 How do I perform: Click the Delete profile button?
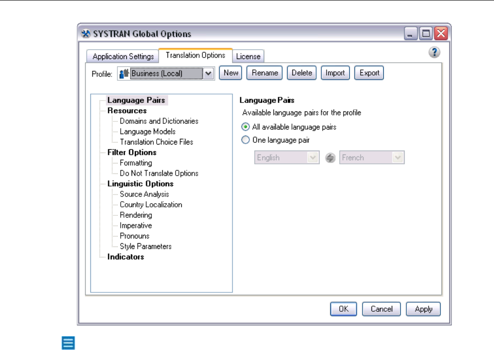pos(301,73)
